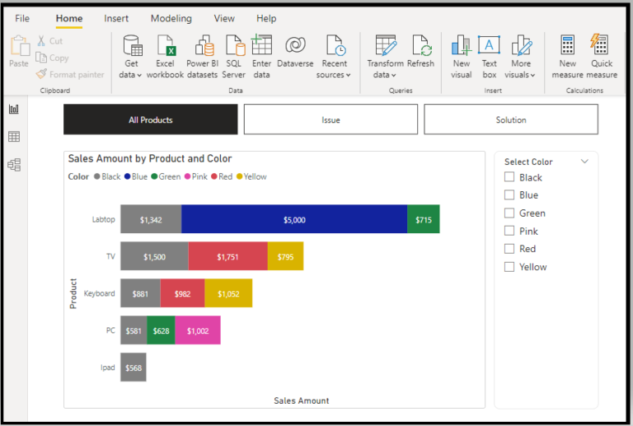The height and width of the screenshot is (426, 633).
Task: Click the Get data cylinder icon
Action: tap(133, 44)
